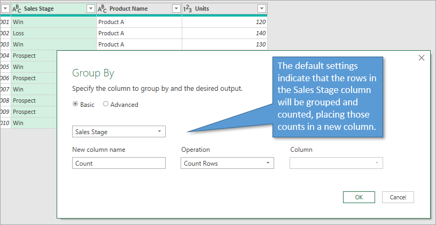The height and width of the screenshot is (225, 436).
Task: Close the Group By dialog with X
Action: coord(421,58)
